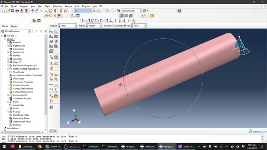Click the Create Datum Point icon
The width and height of the screenshot is (267, 150).
pos(51,85)
